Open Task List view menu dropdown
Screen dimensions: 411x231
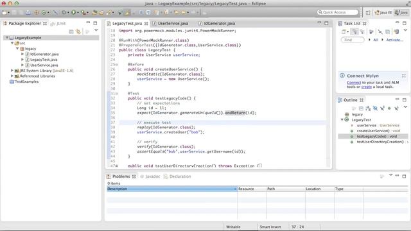tap(405, 30)
